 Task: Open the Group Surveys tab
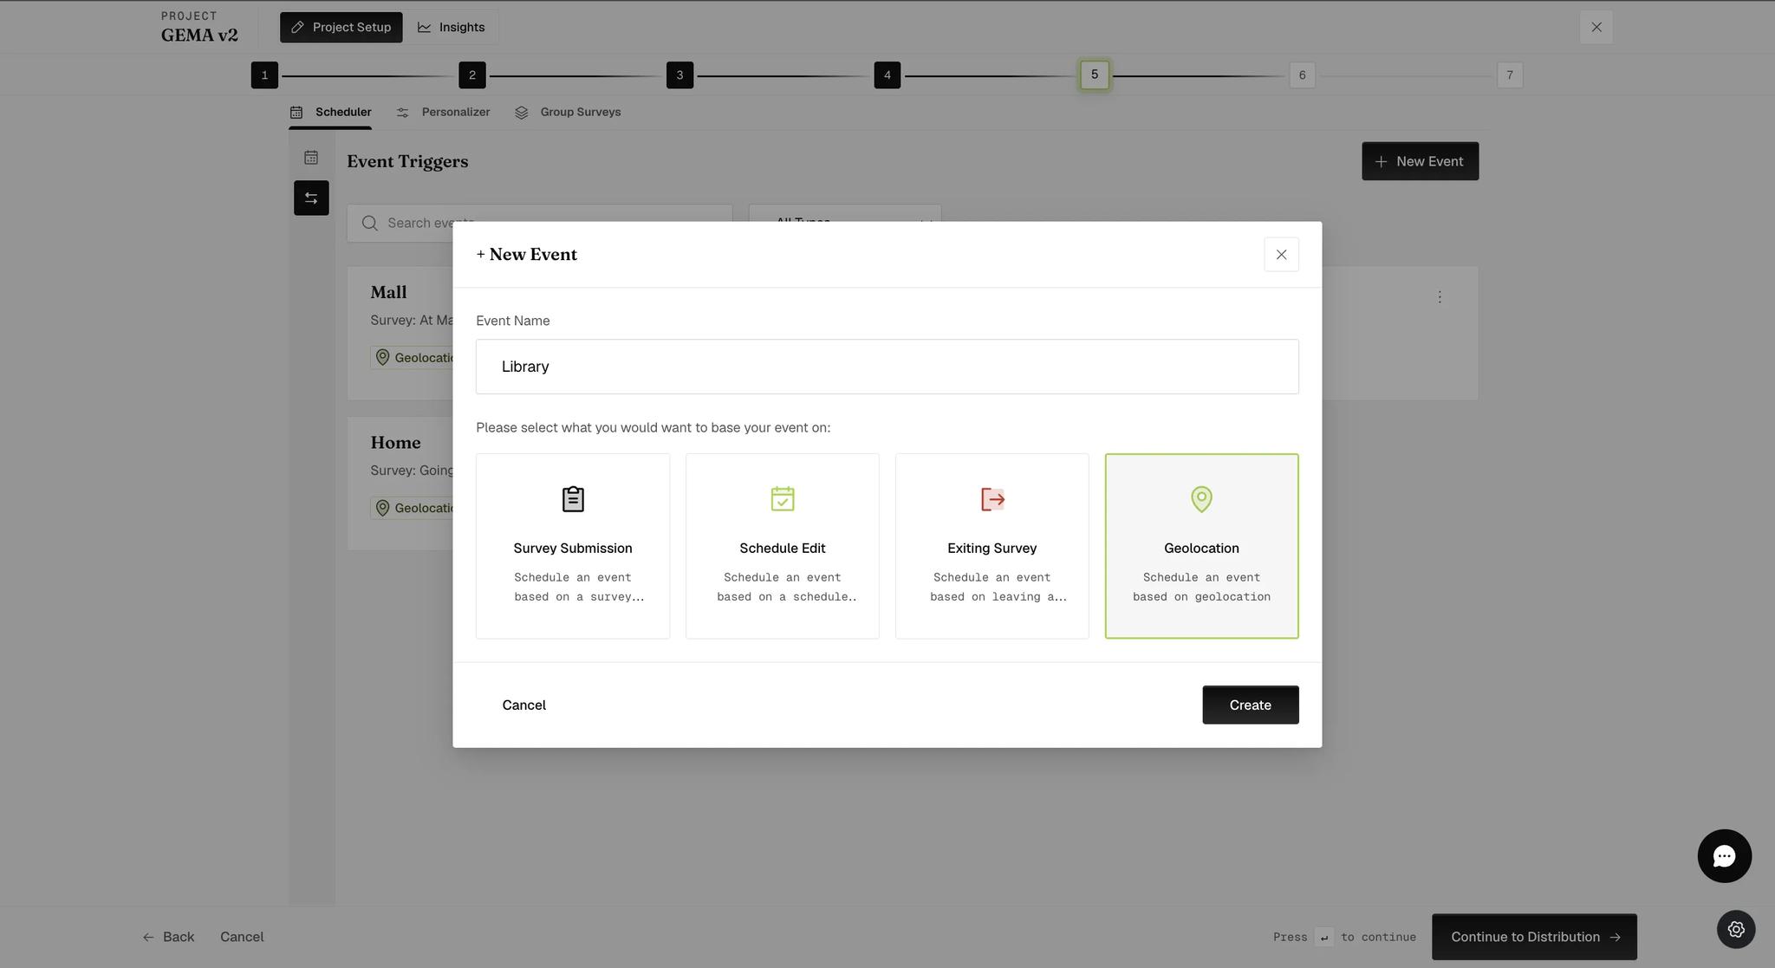[568, 112]
